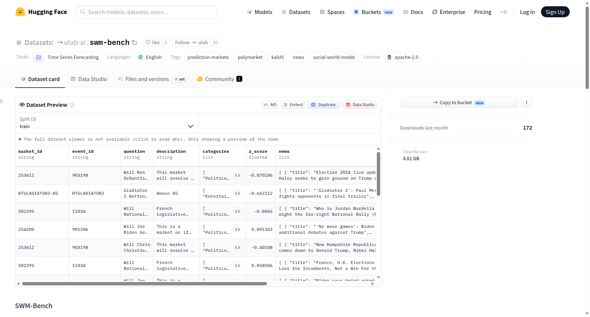Click the Copy to bucket button

[459, 102]
